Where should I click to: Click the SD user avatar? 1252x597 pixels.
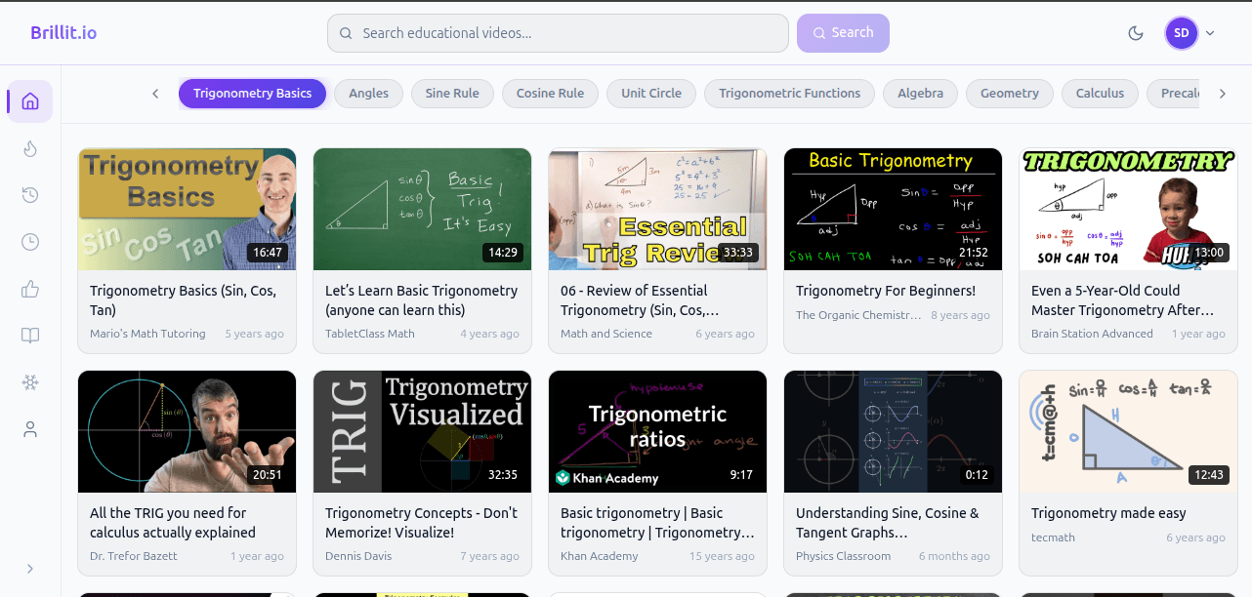[1182, 33]
